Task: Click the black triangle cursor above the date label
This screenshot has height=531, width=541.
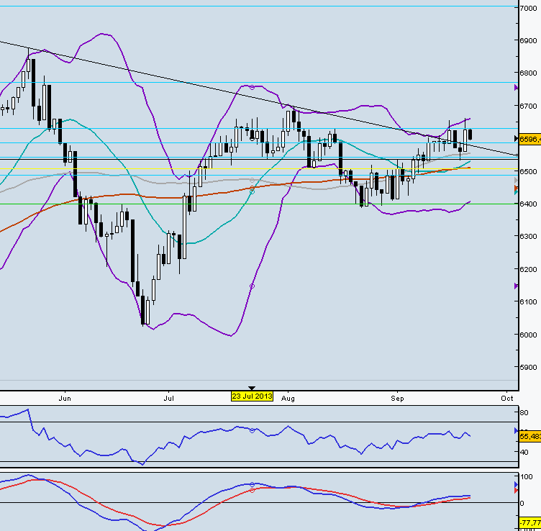Action: click(x=252, y=389)
